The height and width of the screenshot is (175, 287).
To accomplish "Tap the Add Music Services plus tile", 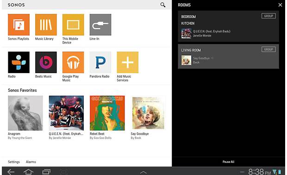I will tap(128, 62).
